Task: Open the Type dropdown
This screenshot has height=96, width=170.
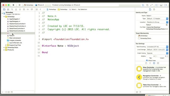Action: [x=157, y=19]
